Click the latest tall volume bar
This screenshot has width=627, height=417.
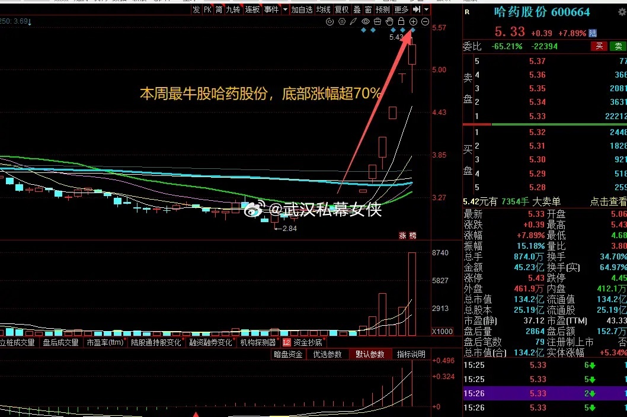412,294
